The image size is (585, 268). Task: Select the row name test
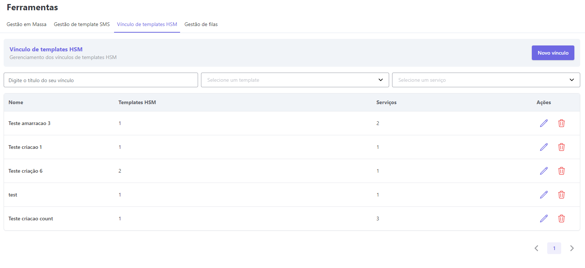(13, 195)
